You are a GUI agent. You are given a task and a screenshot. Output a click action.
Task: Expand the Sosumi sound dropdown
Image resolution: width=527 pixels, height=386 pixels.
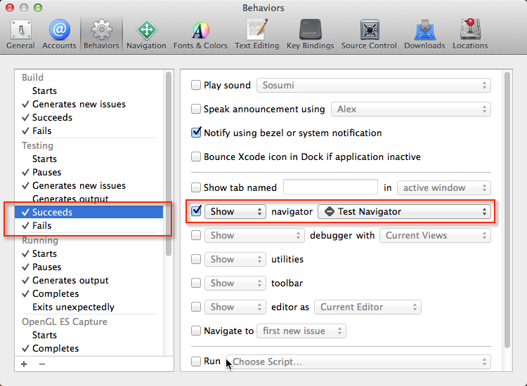coord(374,86)
